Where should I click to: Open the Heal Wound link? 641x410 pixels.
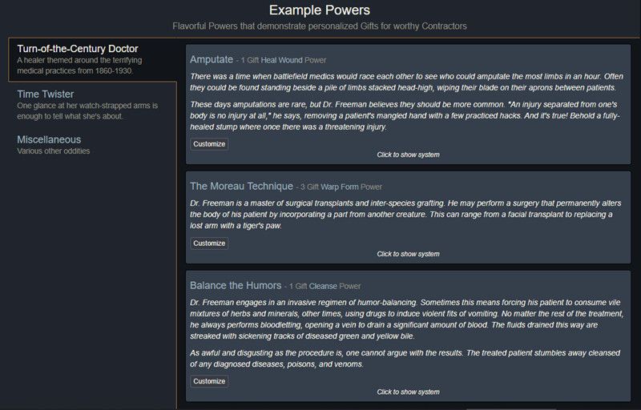[282, 60]
